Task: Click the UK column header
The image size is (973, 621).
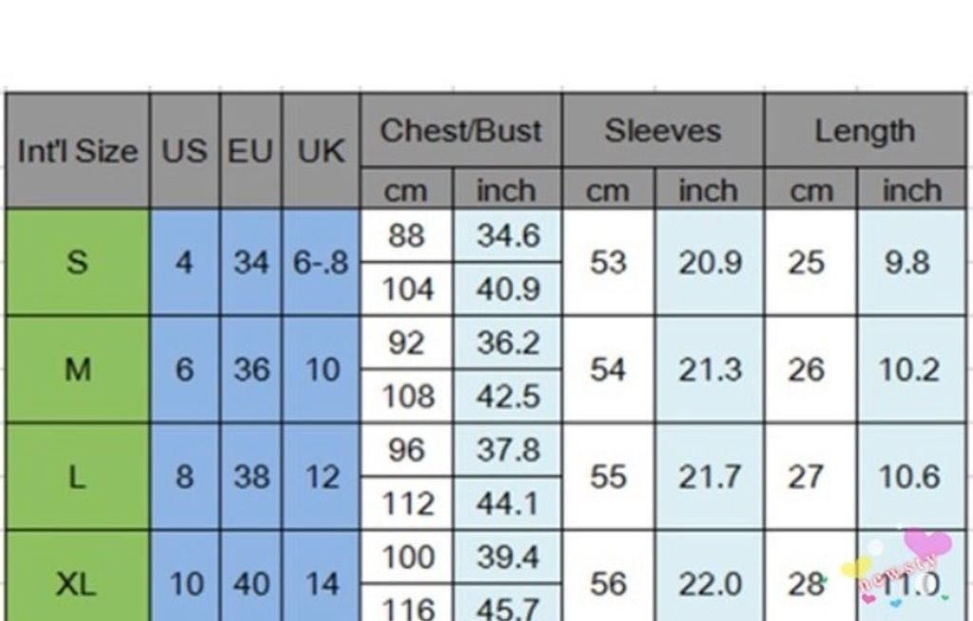Action: [x=321, y=151]
